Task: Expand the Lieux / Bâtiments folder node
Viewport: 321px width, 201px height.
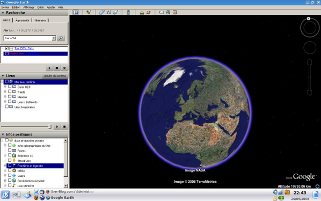Action: pyautogui.click(x=5, y=102)
